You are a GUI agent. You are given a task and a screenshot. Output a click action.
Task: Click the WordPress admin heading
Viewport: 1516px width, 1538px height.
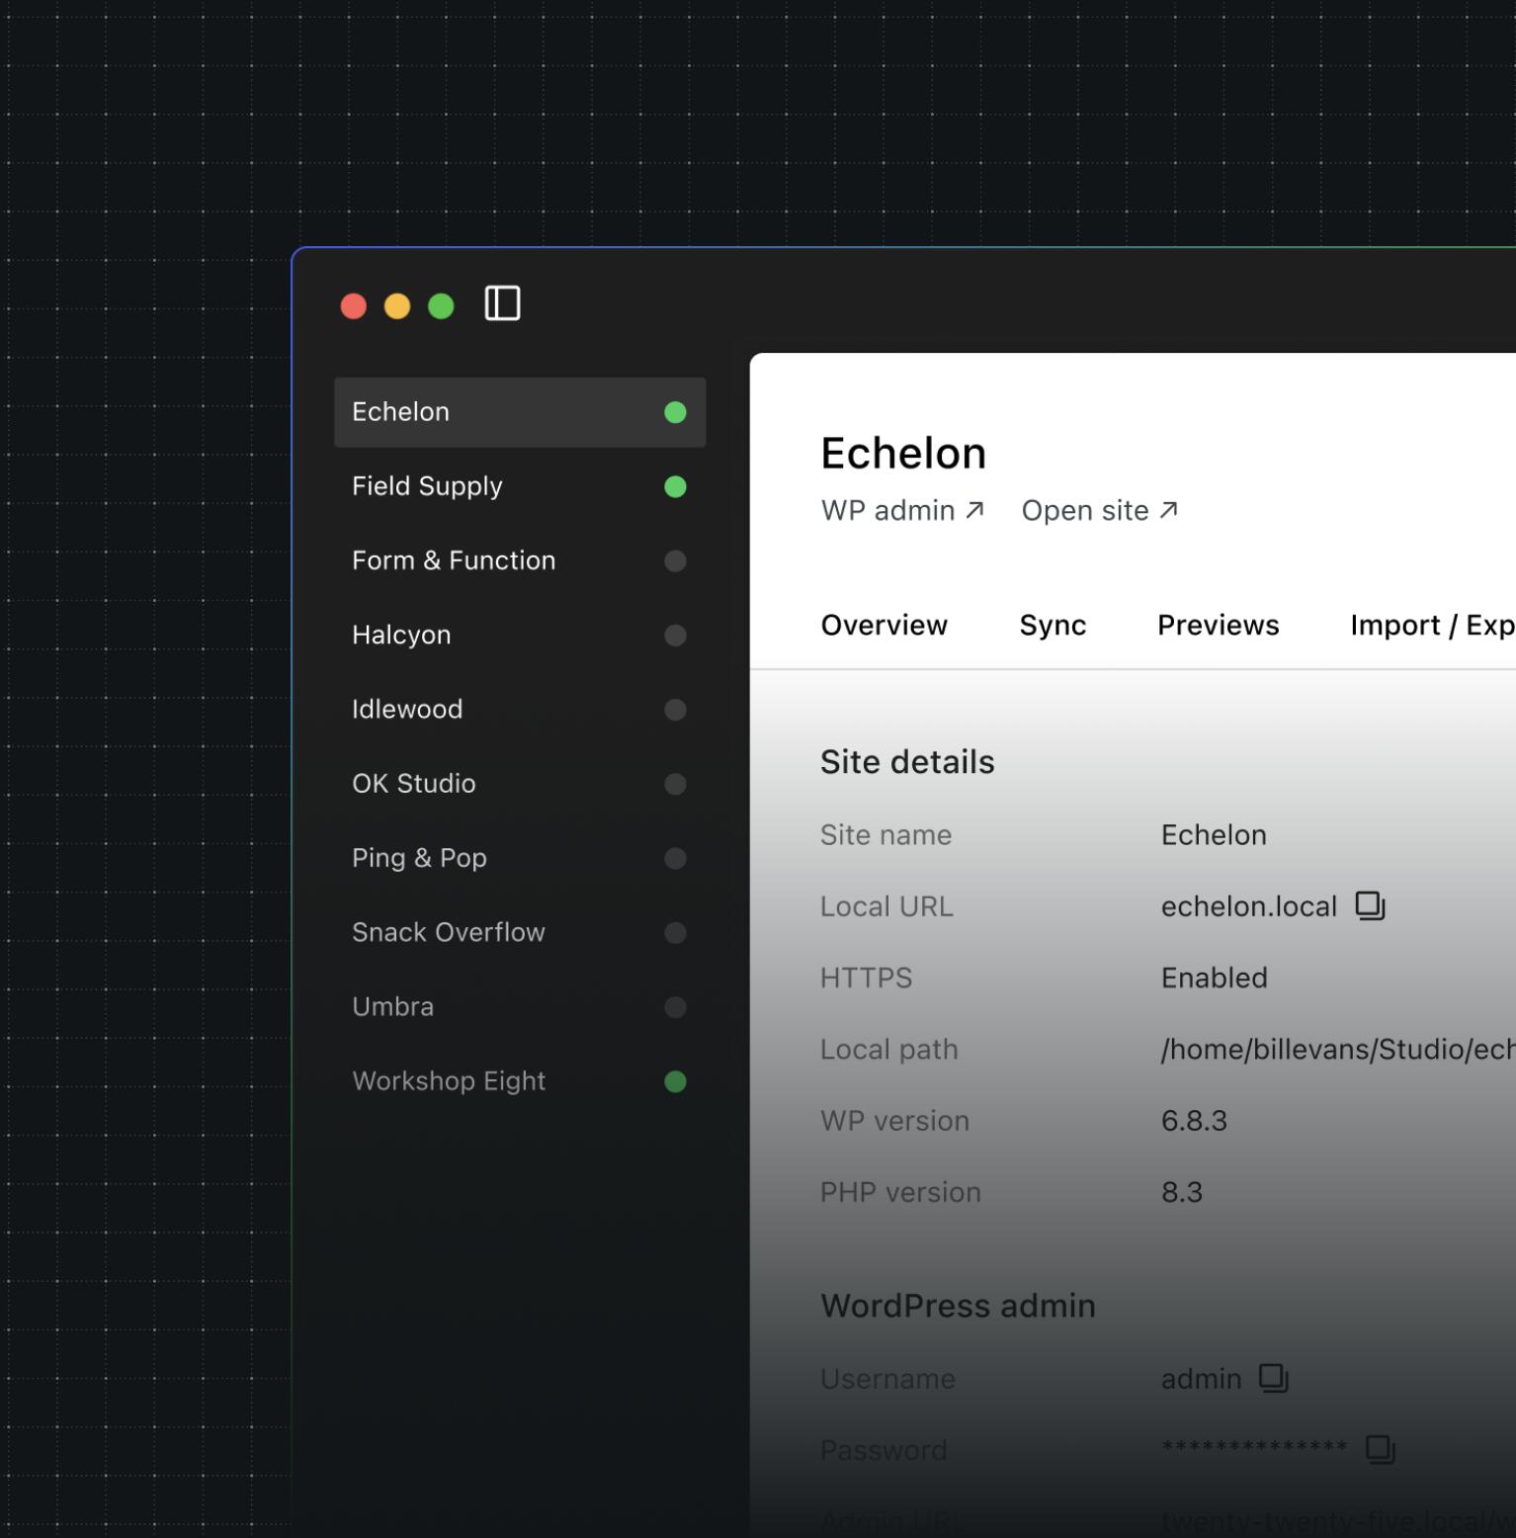pos(958,1305)
